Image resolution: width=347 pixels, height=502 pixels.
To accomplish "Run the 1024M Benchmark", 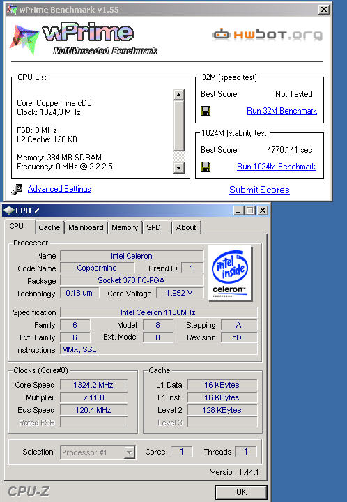I will coord(277,167).
